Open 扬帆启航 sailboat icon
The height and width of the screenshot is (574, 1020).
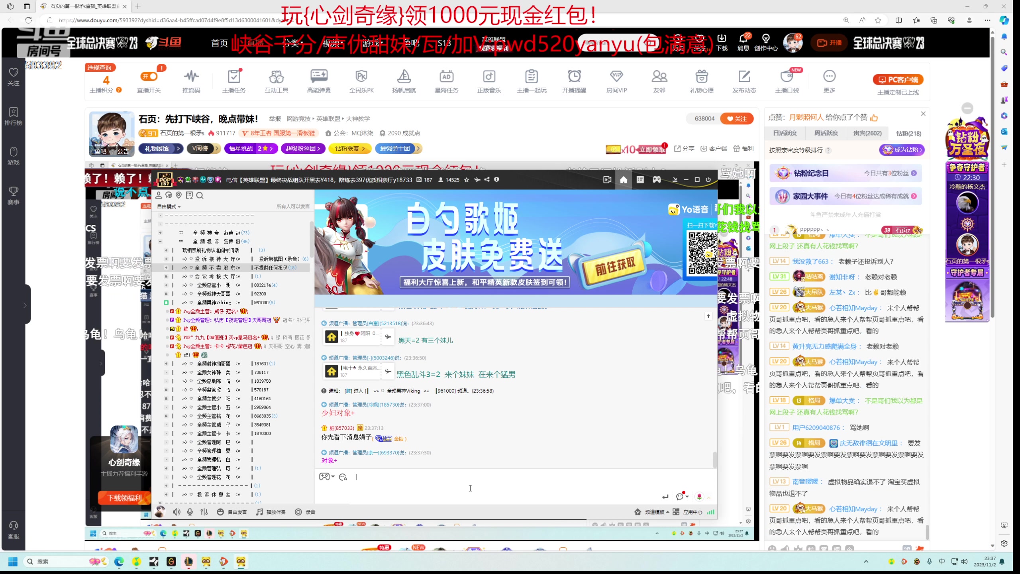(x=404, y=81)
